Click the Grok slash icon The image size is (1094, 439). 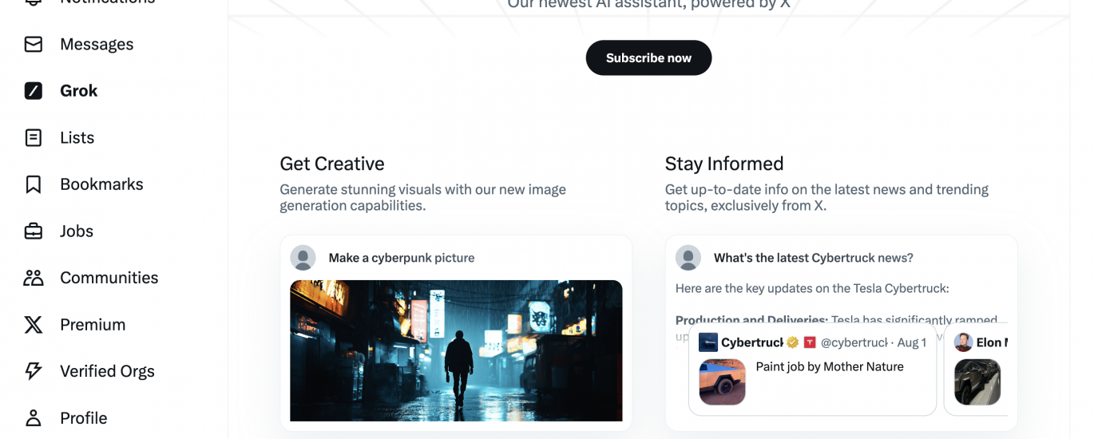tap(34, 91)
